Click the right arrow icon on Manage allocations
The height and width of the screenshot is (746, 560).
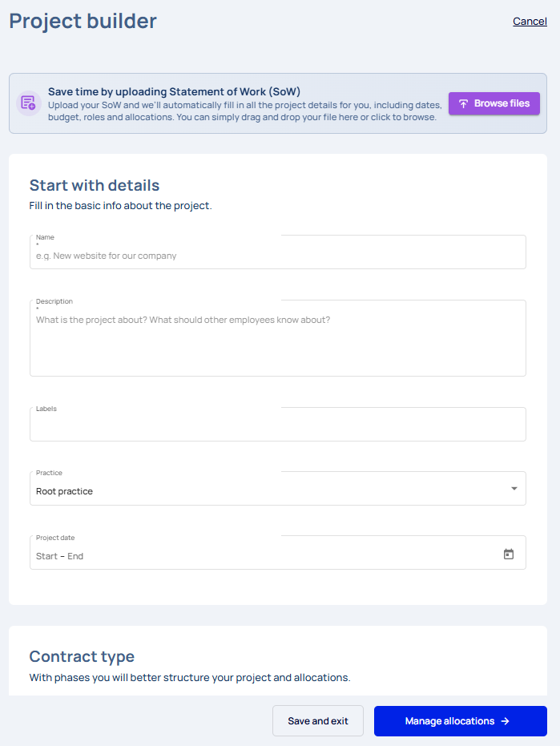pyautogui.click(x=506, y=721)
